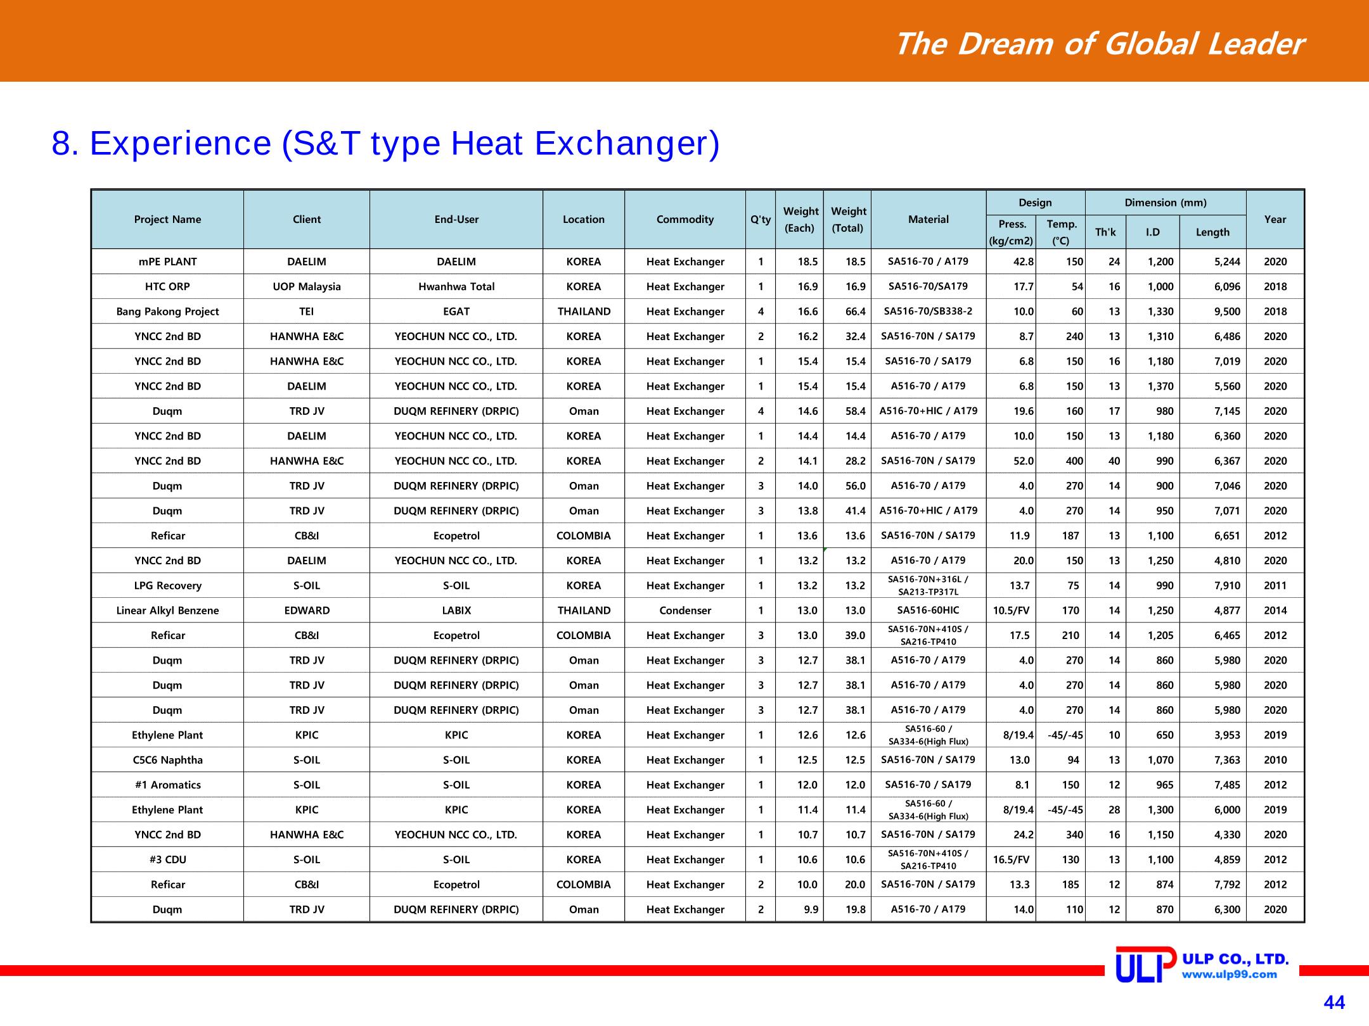Click the Material column header
This screenshot has height=1026, width=1369.
[929, 219]
